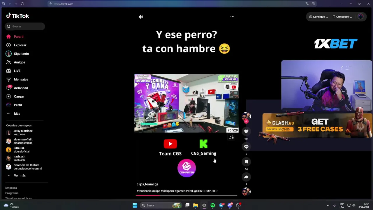Click the taskbar Buscar search box
373x210 pixels.
click(x=161, y=205)
